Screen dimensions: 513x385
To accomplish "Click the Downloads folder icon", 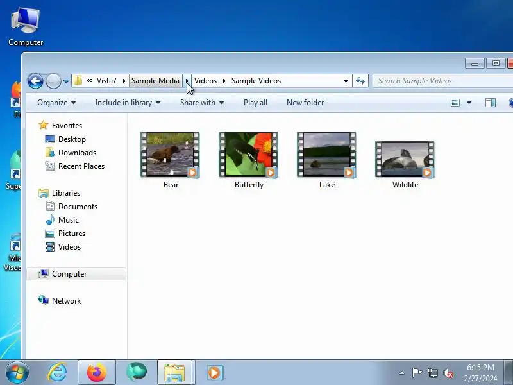I will pyautogui.click(x=50, y=152).
